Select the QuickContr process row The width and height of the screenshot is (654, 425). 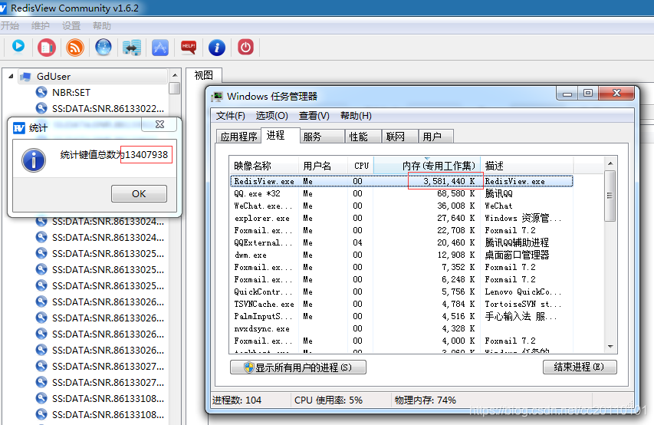tap(401, 292)
